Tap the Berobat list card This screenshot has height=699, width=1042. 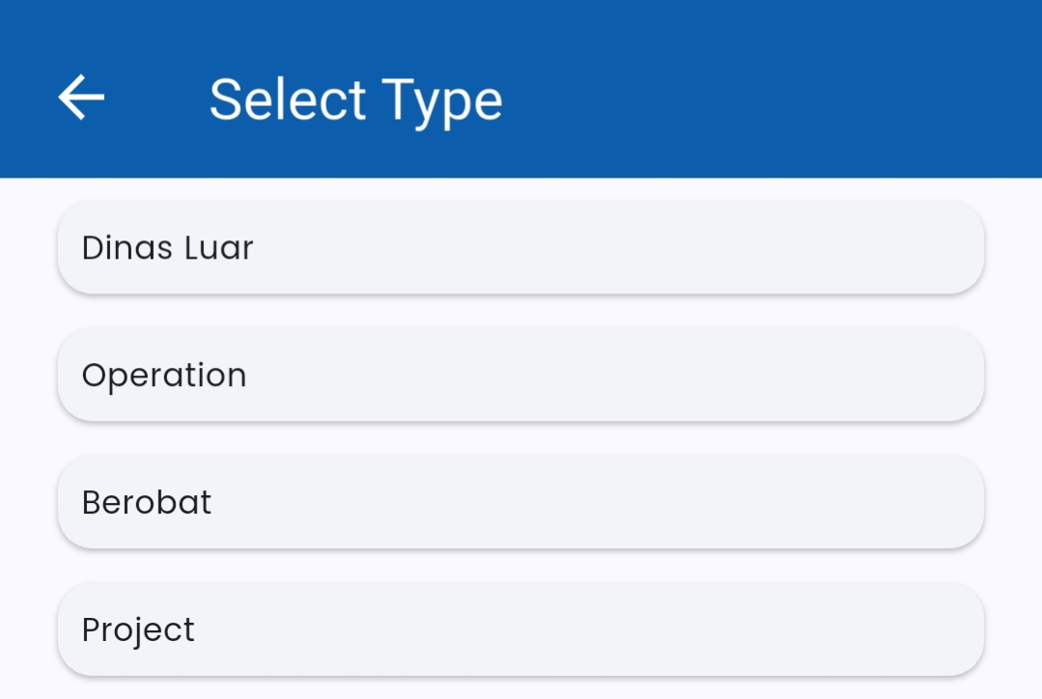click(521, 502)
